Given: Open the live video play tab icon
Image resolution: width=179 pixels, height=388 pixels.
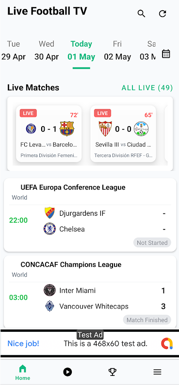Looking at the screenshot, I should [67, 372].
